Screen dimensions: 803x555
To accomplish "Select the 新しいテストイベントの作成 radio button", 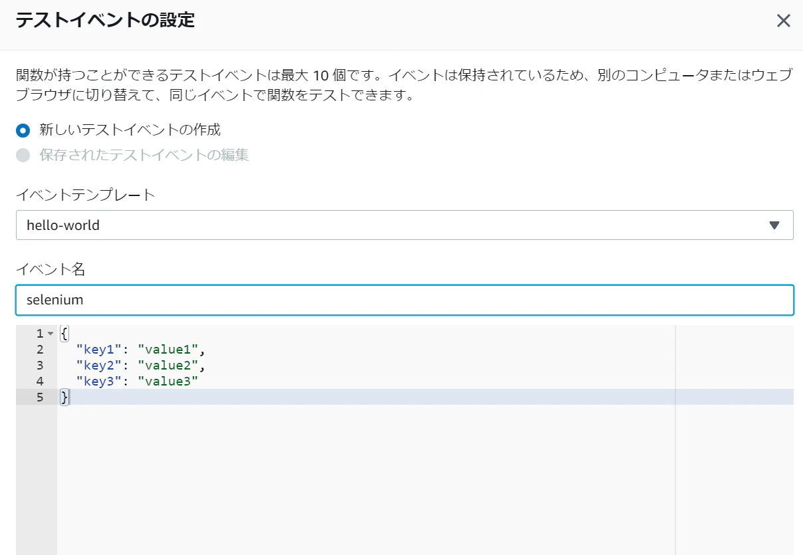I will (x=23, y=130).
